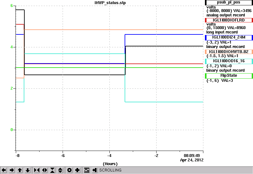Zoom in horizontally with the inward-pointing triangles icon
Image resolution: width=253 pixels, height=174 pixels.
pos(37,170)
